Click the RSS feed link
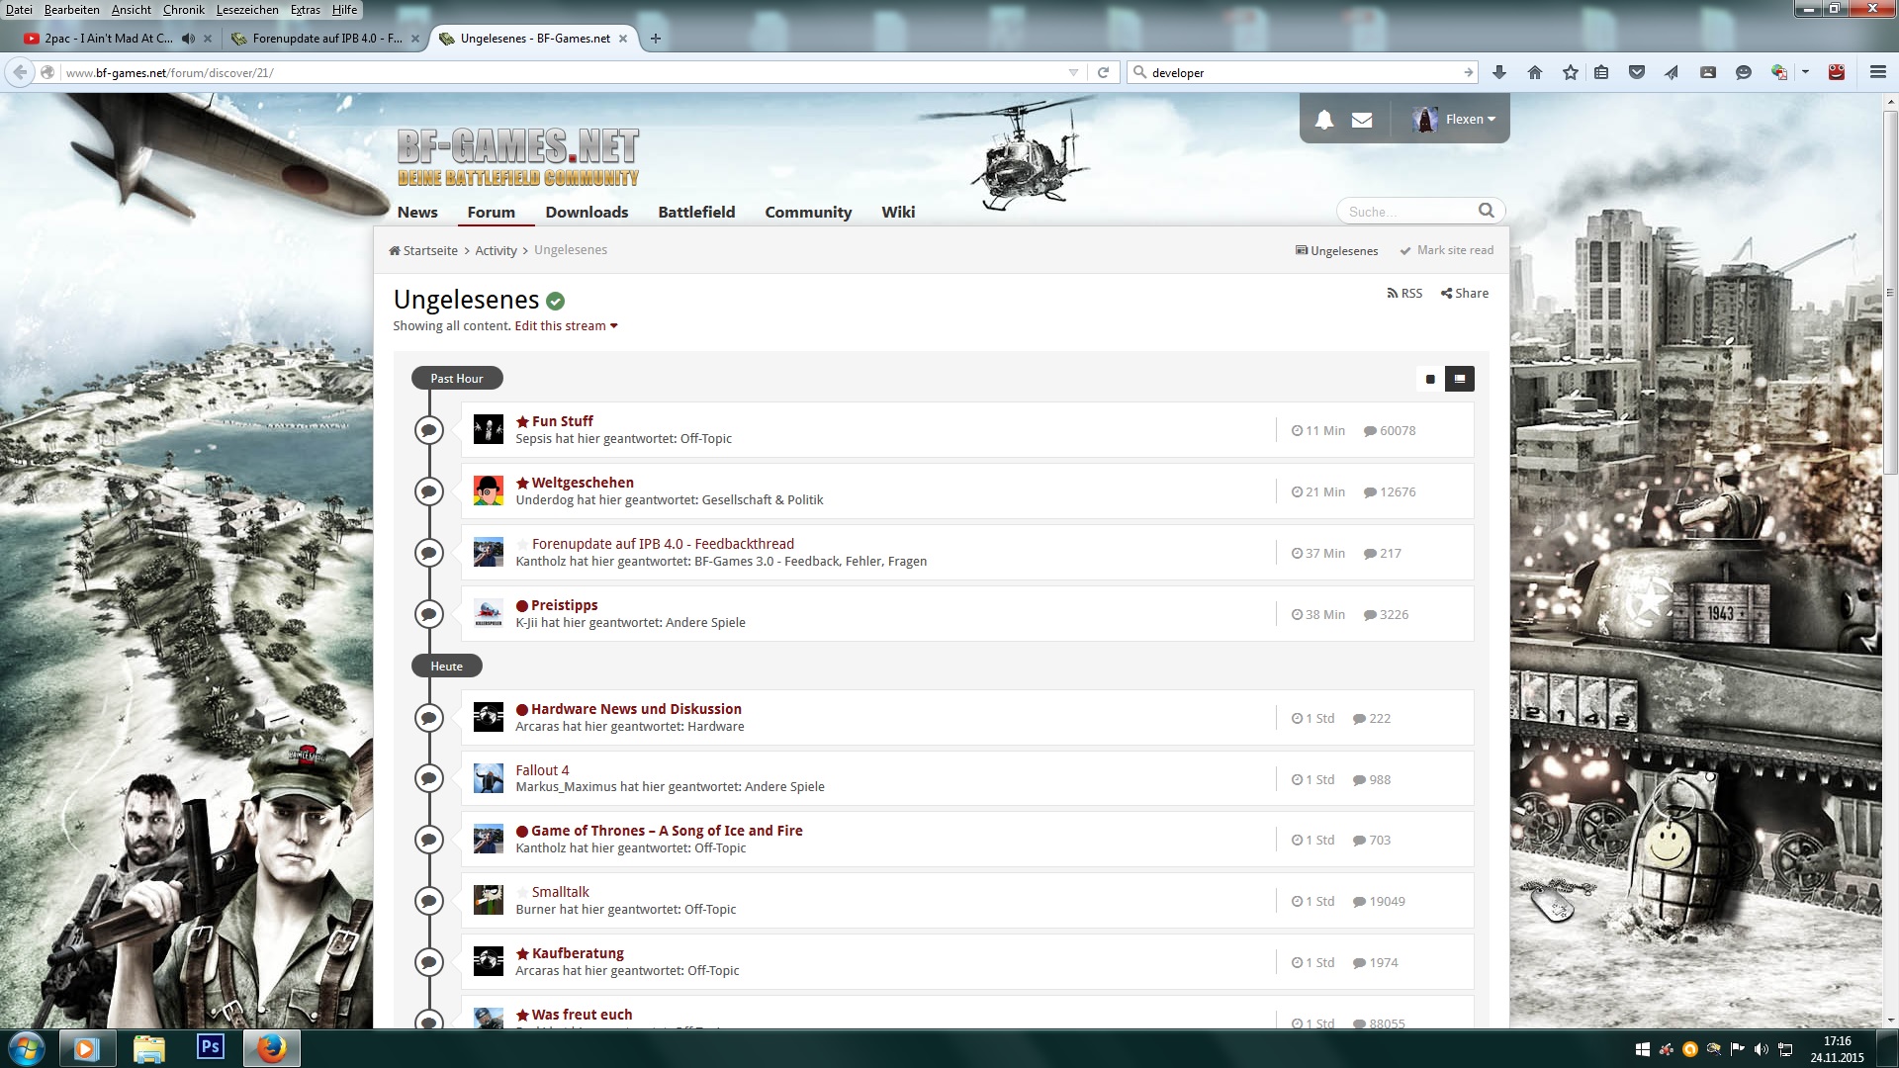This screenshot has width=1899, height=1068. click(x=1404, y=293)
